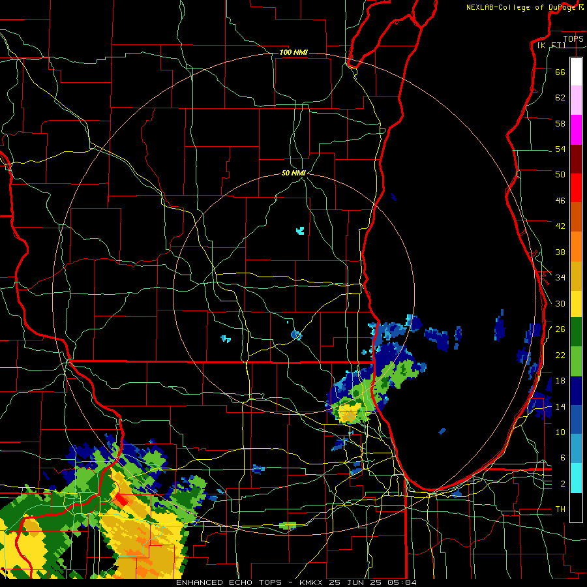Click the "6" legend scale value
Image resolution: width=587 pixels, height=587 pixels.
tap(563, 458)
